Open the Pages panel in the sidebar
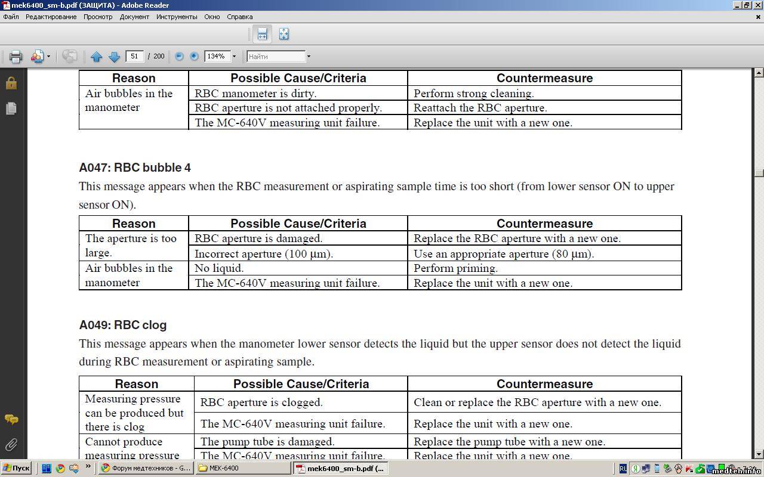This screenshot has width=764, height=477. (11, 109)
